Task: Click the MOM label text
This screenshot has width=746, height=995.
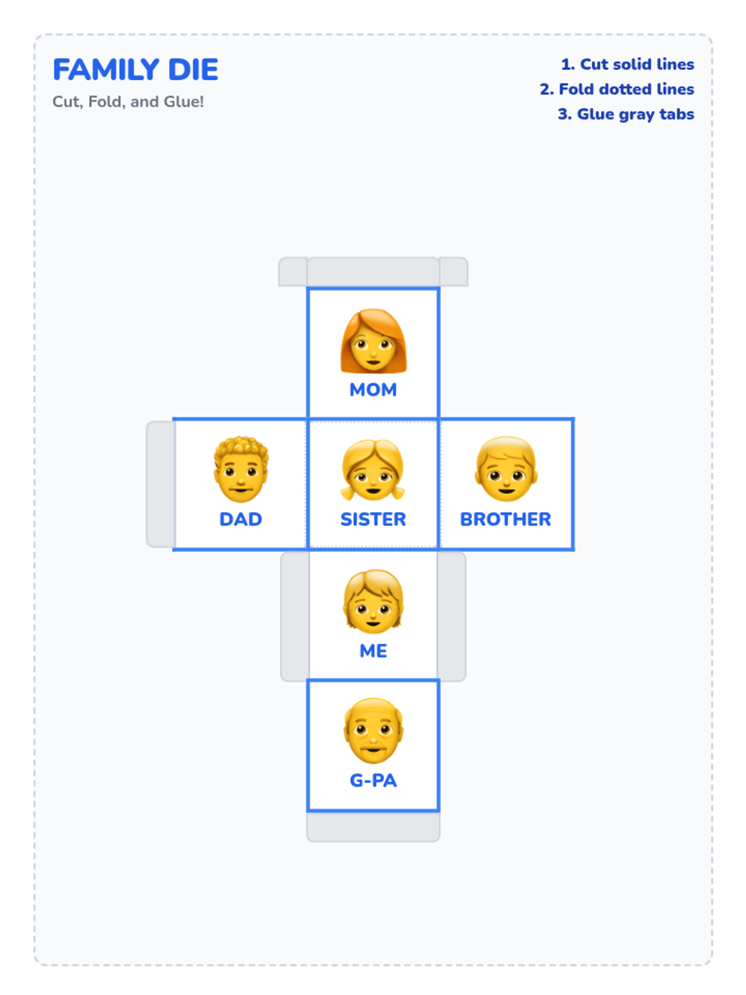Action: [373, 390]
